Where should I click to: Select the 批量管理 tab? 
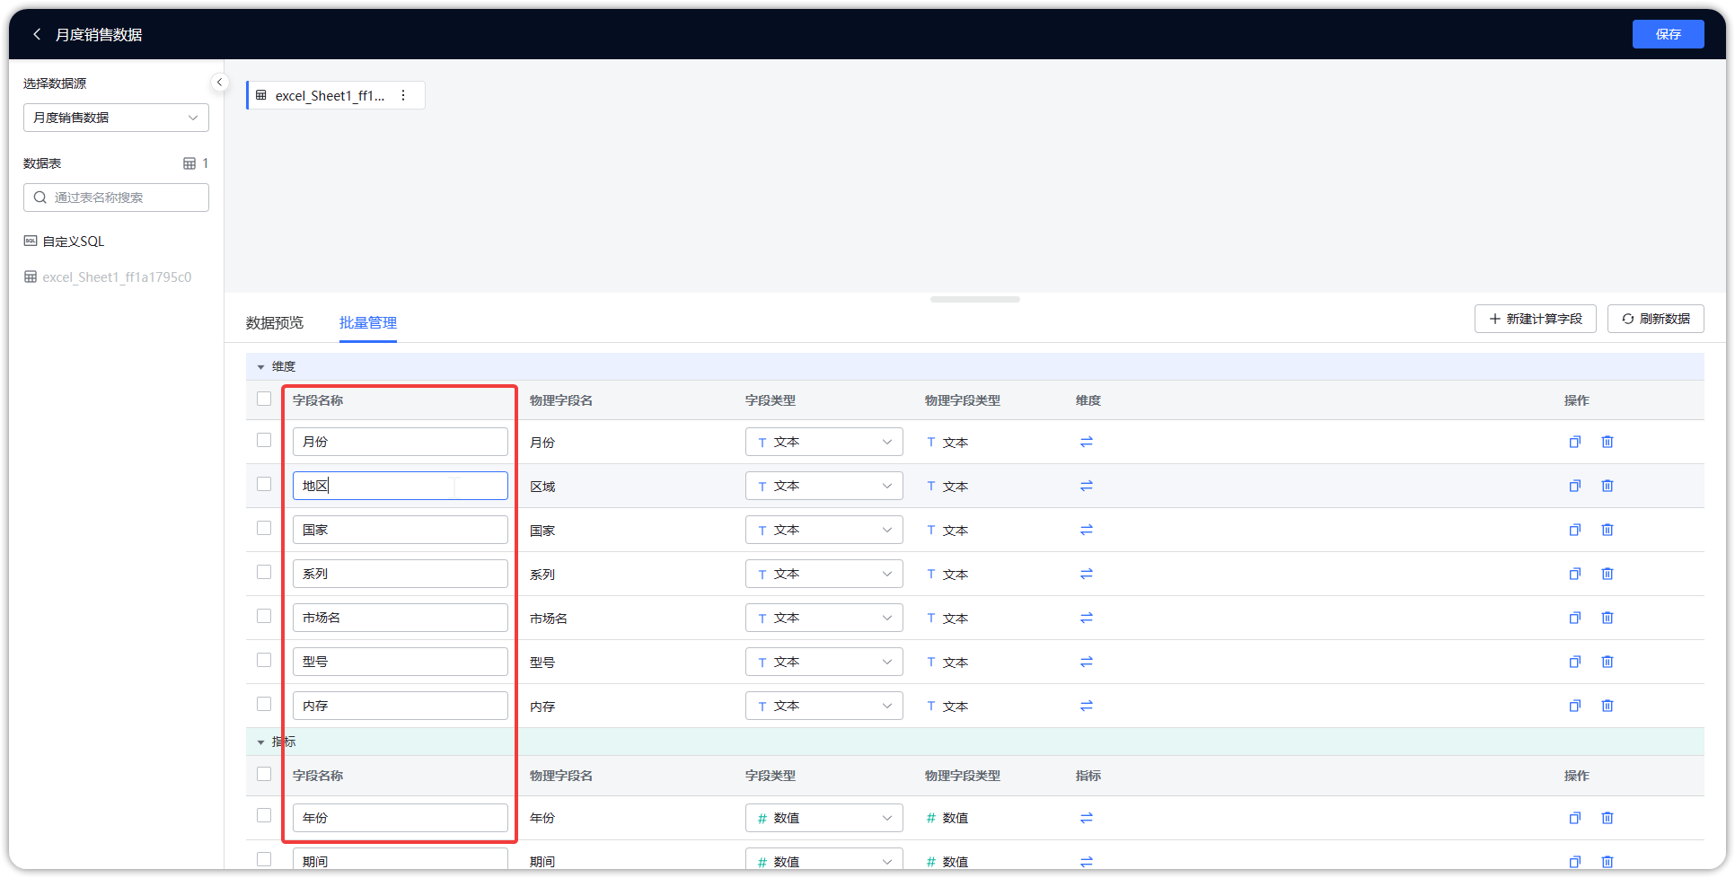pyautogui.click(x=367, y=322)
